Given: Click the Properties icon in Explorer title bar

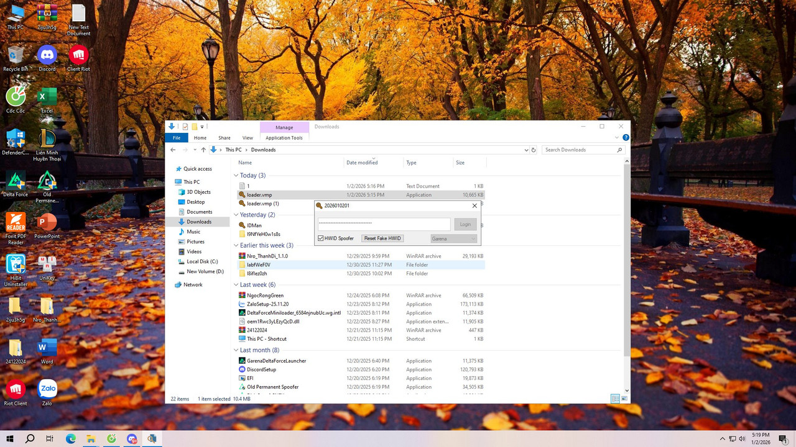Looking at the screenshot, I should coord(185,127).
